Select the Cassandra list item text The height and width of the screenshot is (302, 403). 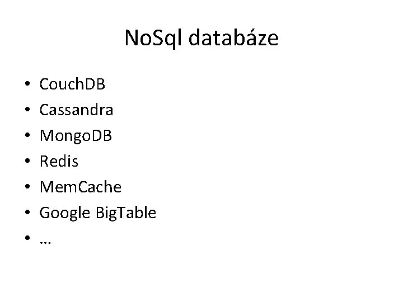[76, 110]
